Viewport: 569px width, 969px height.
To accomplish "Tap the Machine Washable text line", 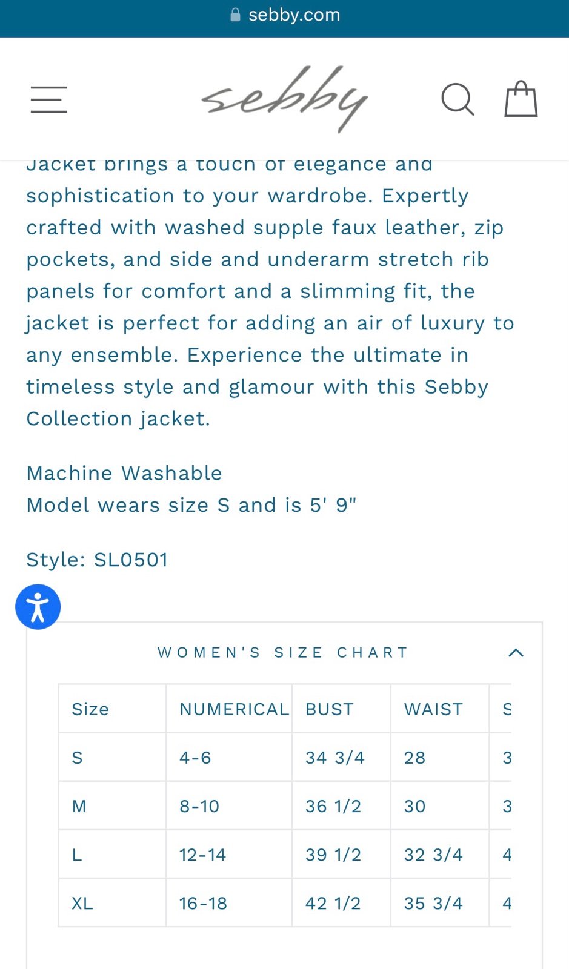I will (x=124, y=473).
